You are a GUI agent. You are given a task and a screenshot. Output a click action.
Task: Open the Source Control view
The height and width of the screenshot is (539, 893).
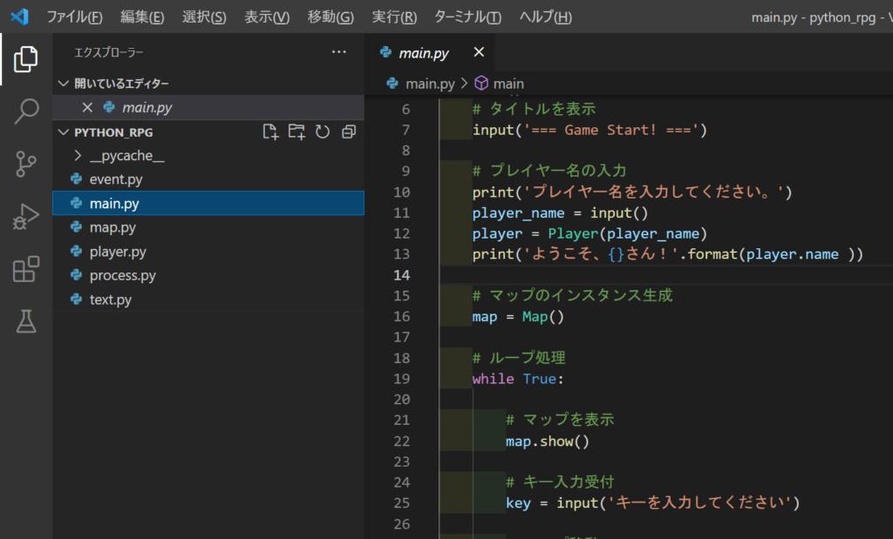[26, 164]
